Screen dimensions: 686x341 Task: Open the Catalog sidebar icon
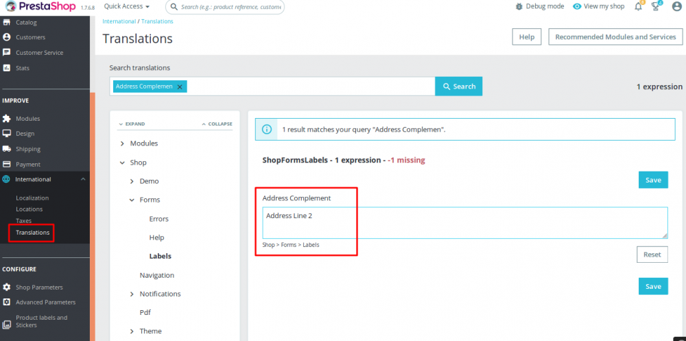coord(7,23)
